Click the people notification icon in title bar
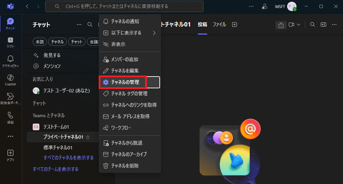The height and width of the screenshot is (184, 343). [264, 6]
